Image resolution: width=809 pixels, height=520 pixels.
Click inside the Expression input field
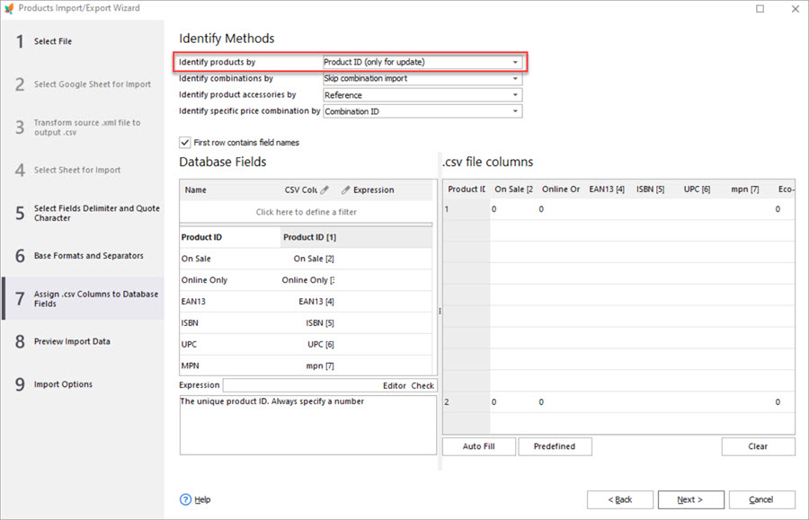click(302, 385)
